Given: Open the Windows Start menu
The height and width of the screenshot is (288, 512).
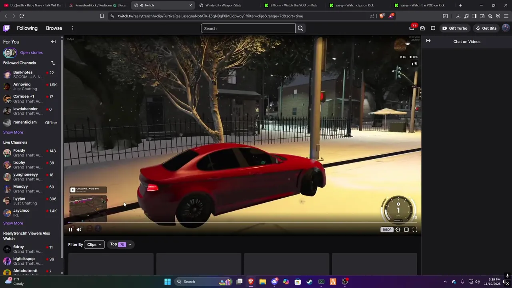Looking at the screenshot, I should [x=167, y=282].
